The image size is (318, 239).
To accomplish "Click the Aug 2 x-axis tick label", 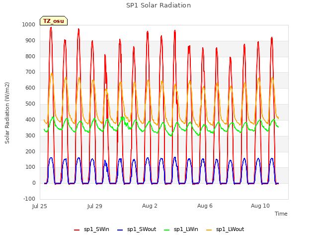I will [150, 206].
